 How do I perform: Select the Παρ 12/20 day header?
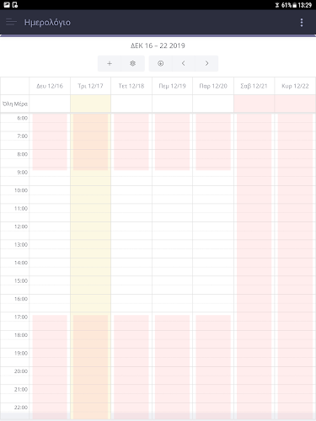click(x=213, y=86)
